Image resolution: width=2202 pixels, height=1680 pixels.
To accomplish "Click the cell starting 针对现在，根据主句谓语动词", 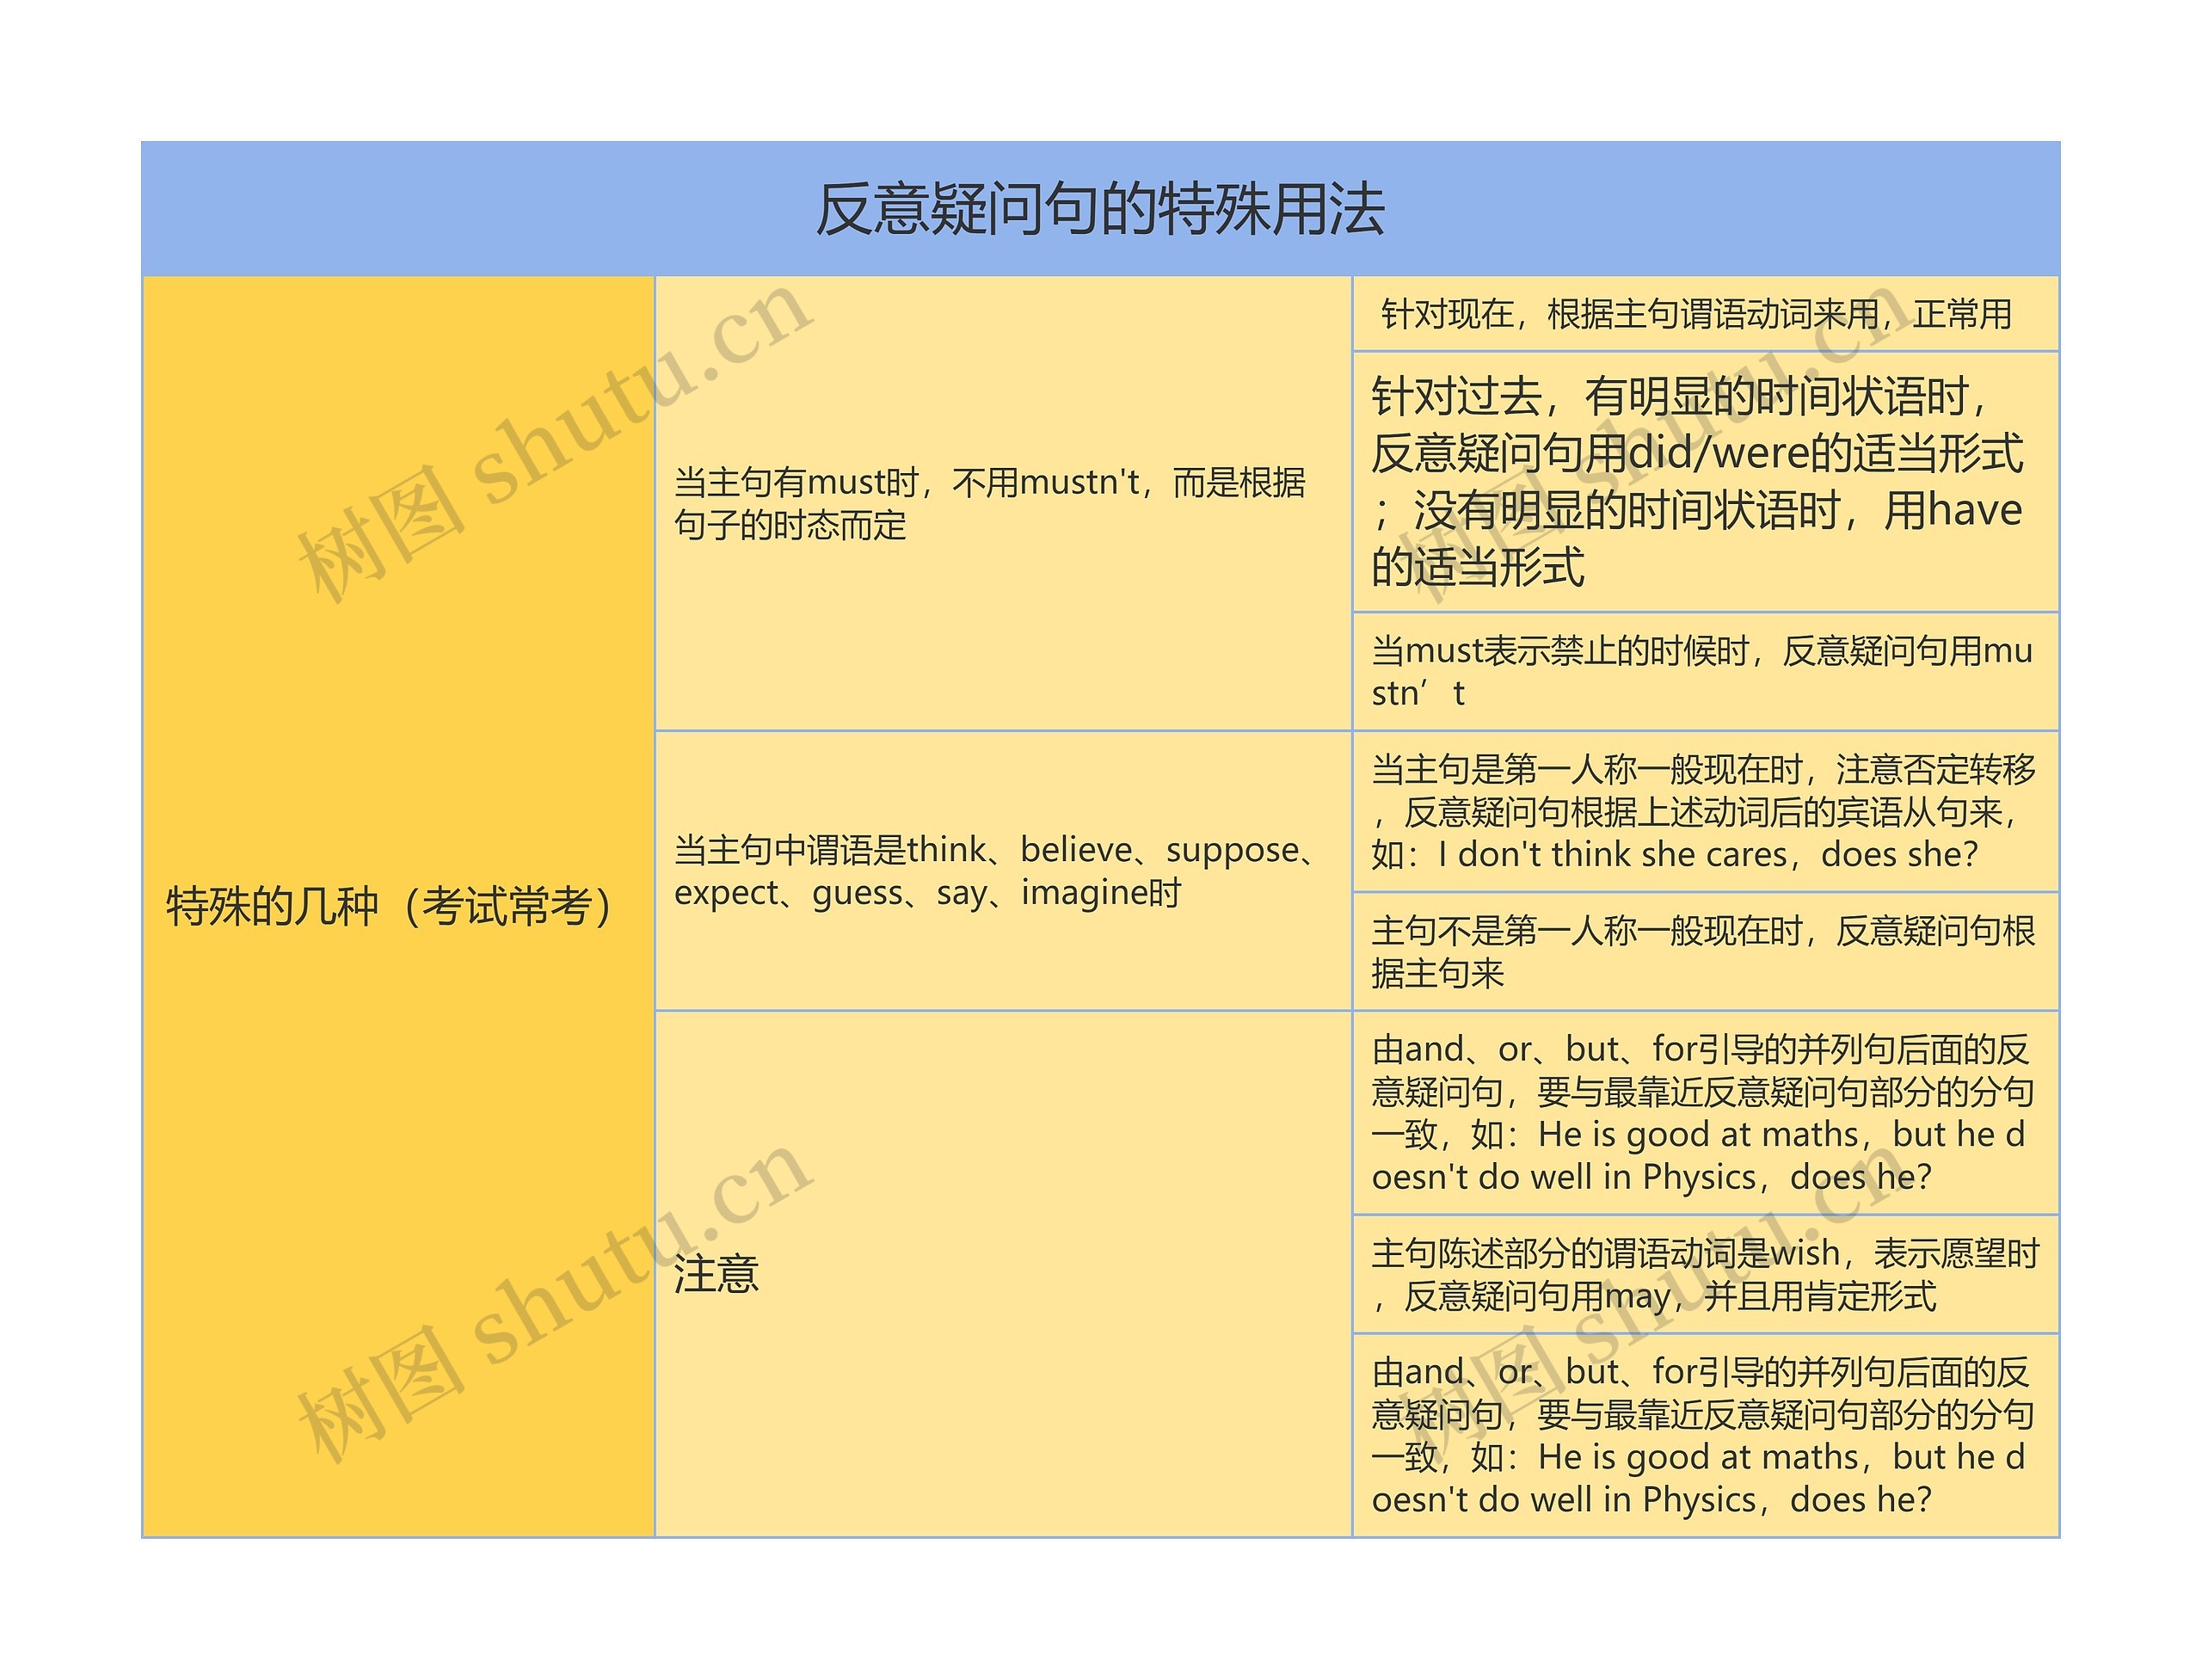I will coord(1705,314).
